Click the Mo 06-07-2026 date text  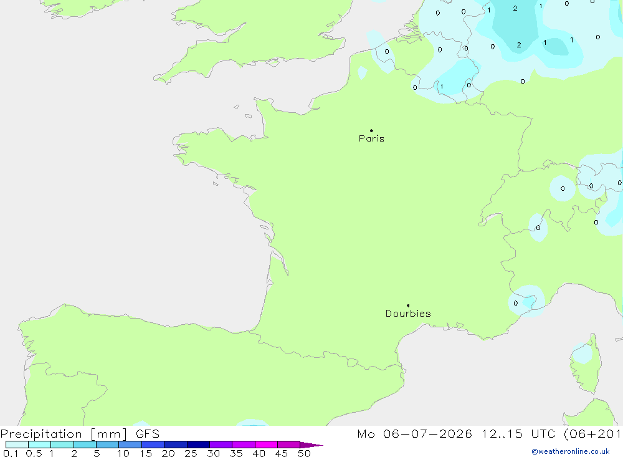click(415, 434)
